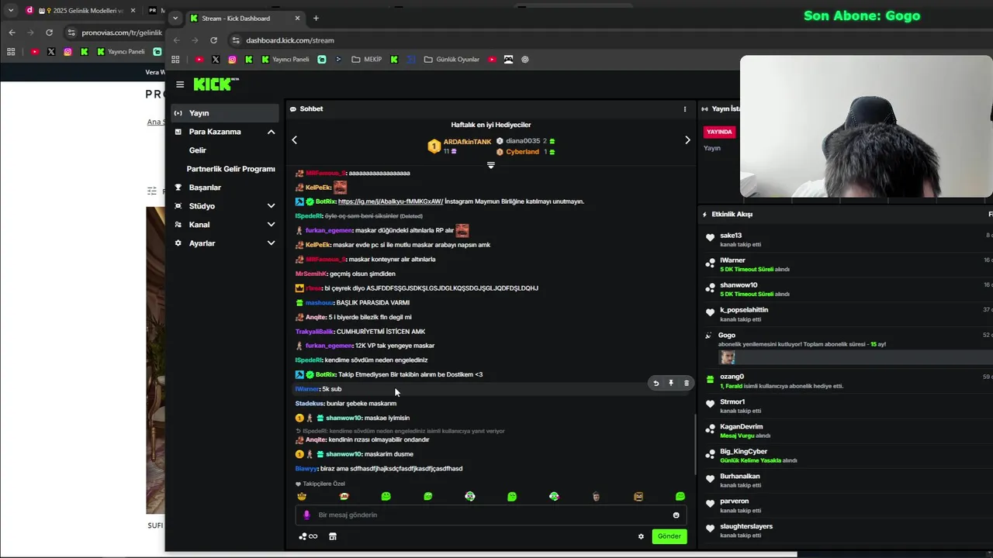Click the Cyberland gifter name
Viewport: 993px width, 558px height.
coord(522,152)
